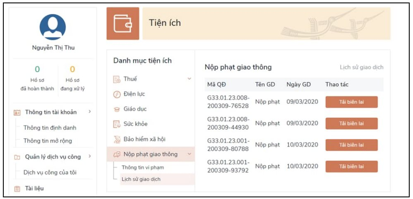Open Thông tin mở rộng in sidebar
Screen dimensions: 413x199
48,140
